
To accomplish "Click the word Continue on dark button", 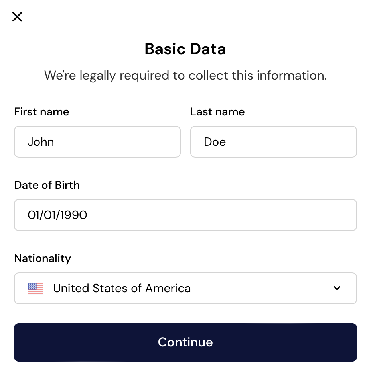I will (185, 342).
